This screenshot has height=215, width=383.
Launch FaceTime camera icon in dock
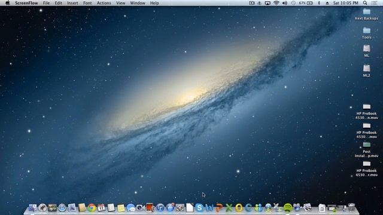coord(141,208)
